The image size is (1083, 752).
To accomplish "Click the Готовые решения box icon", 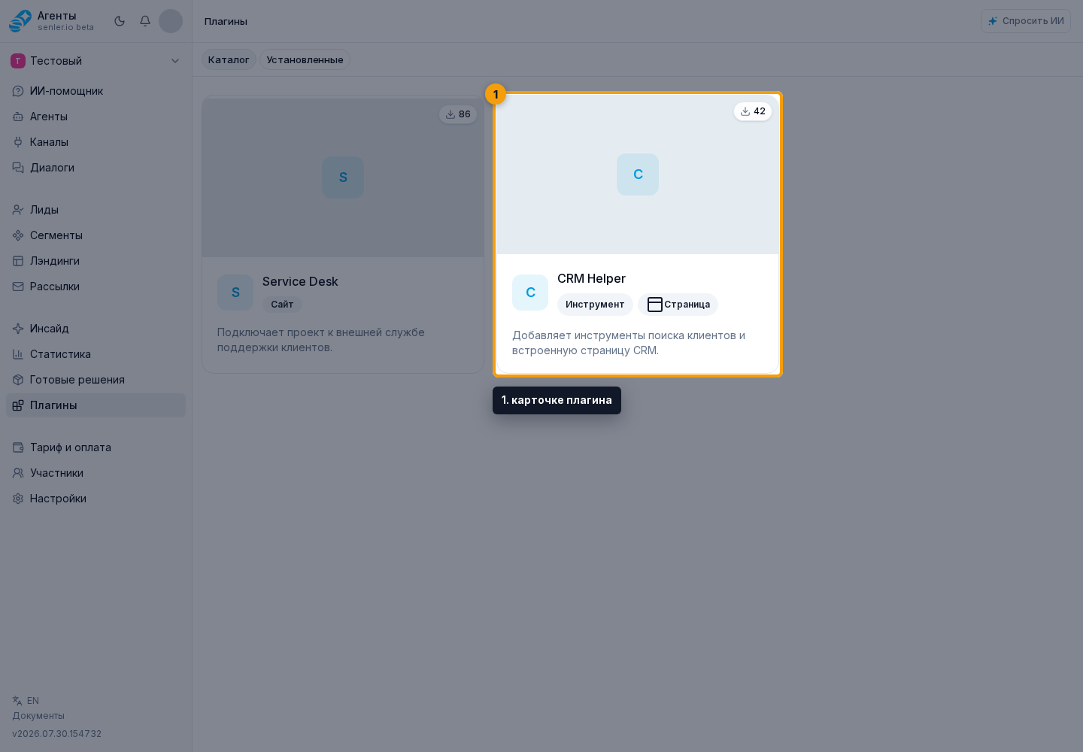I will pyautogui.click(x=18, y=380).
